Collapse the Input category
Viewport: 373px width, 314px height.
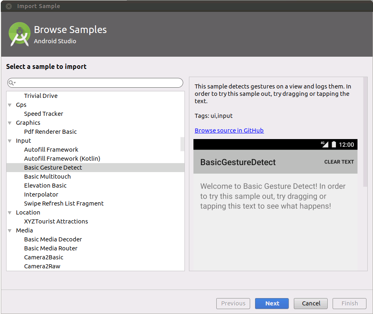click(x=10, y=141)
